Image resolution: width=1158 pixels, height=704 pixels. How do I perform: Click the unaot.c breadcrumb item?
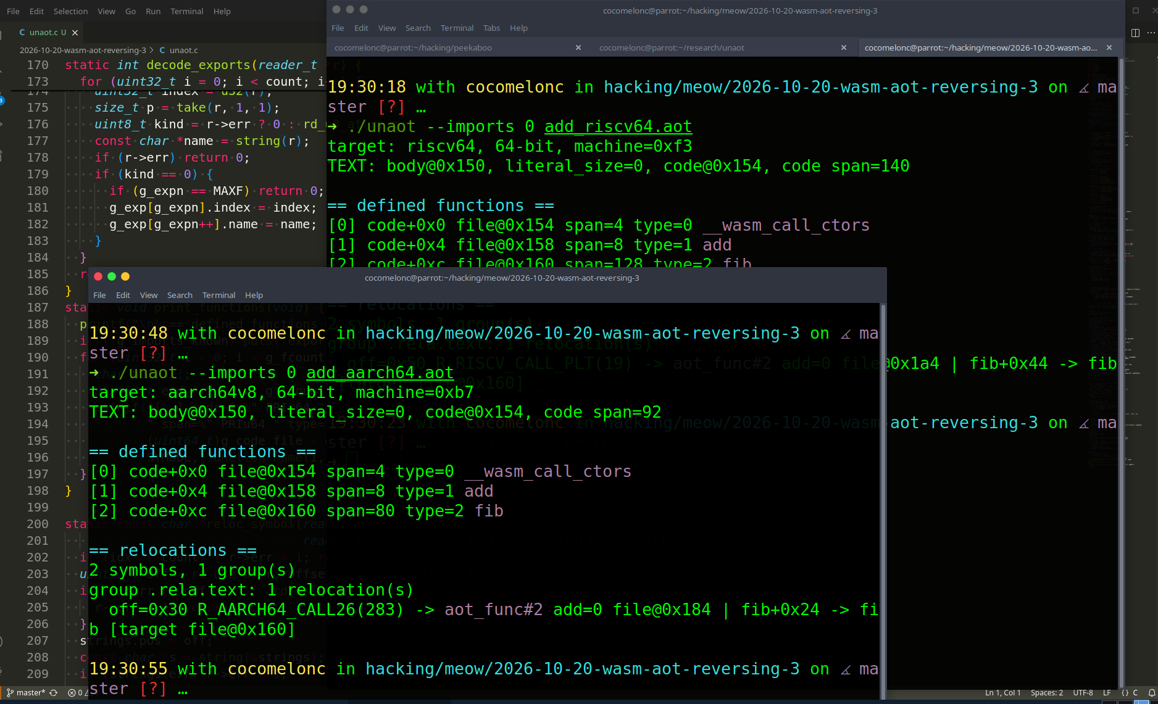tap(183, 50)
